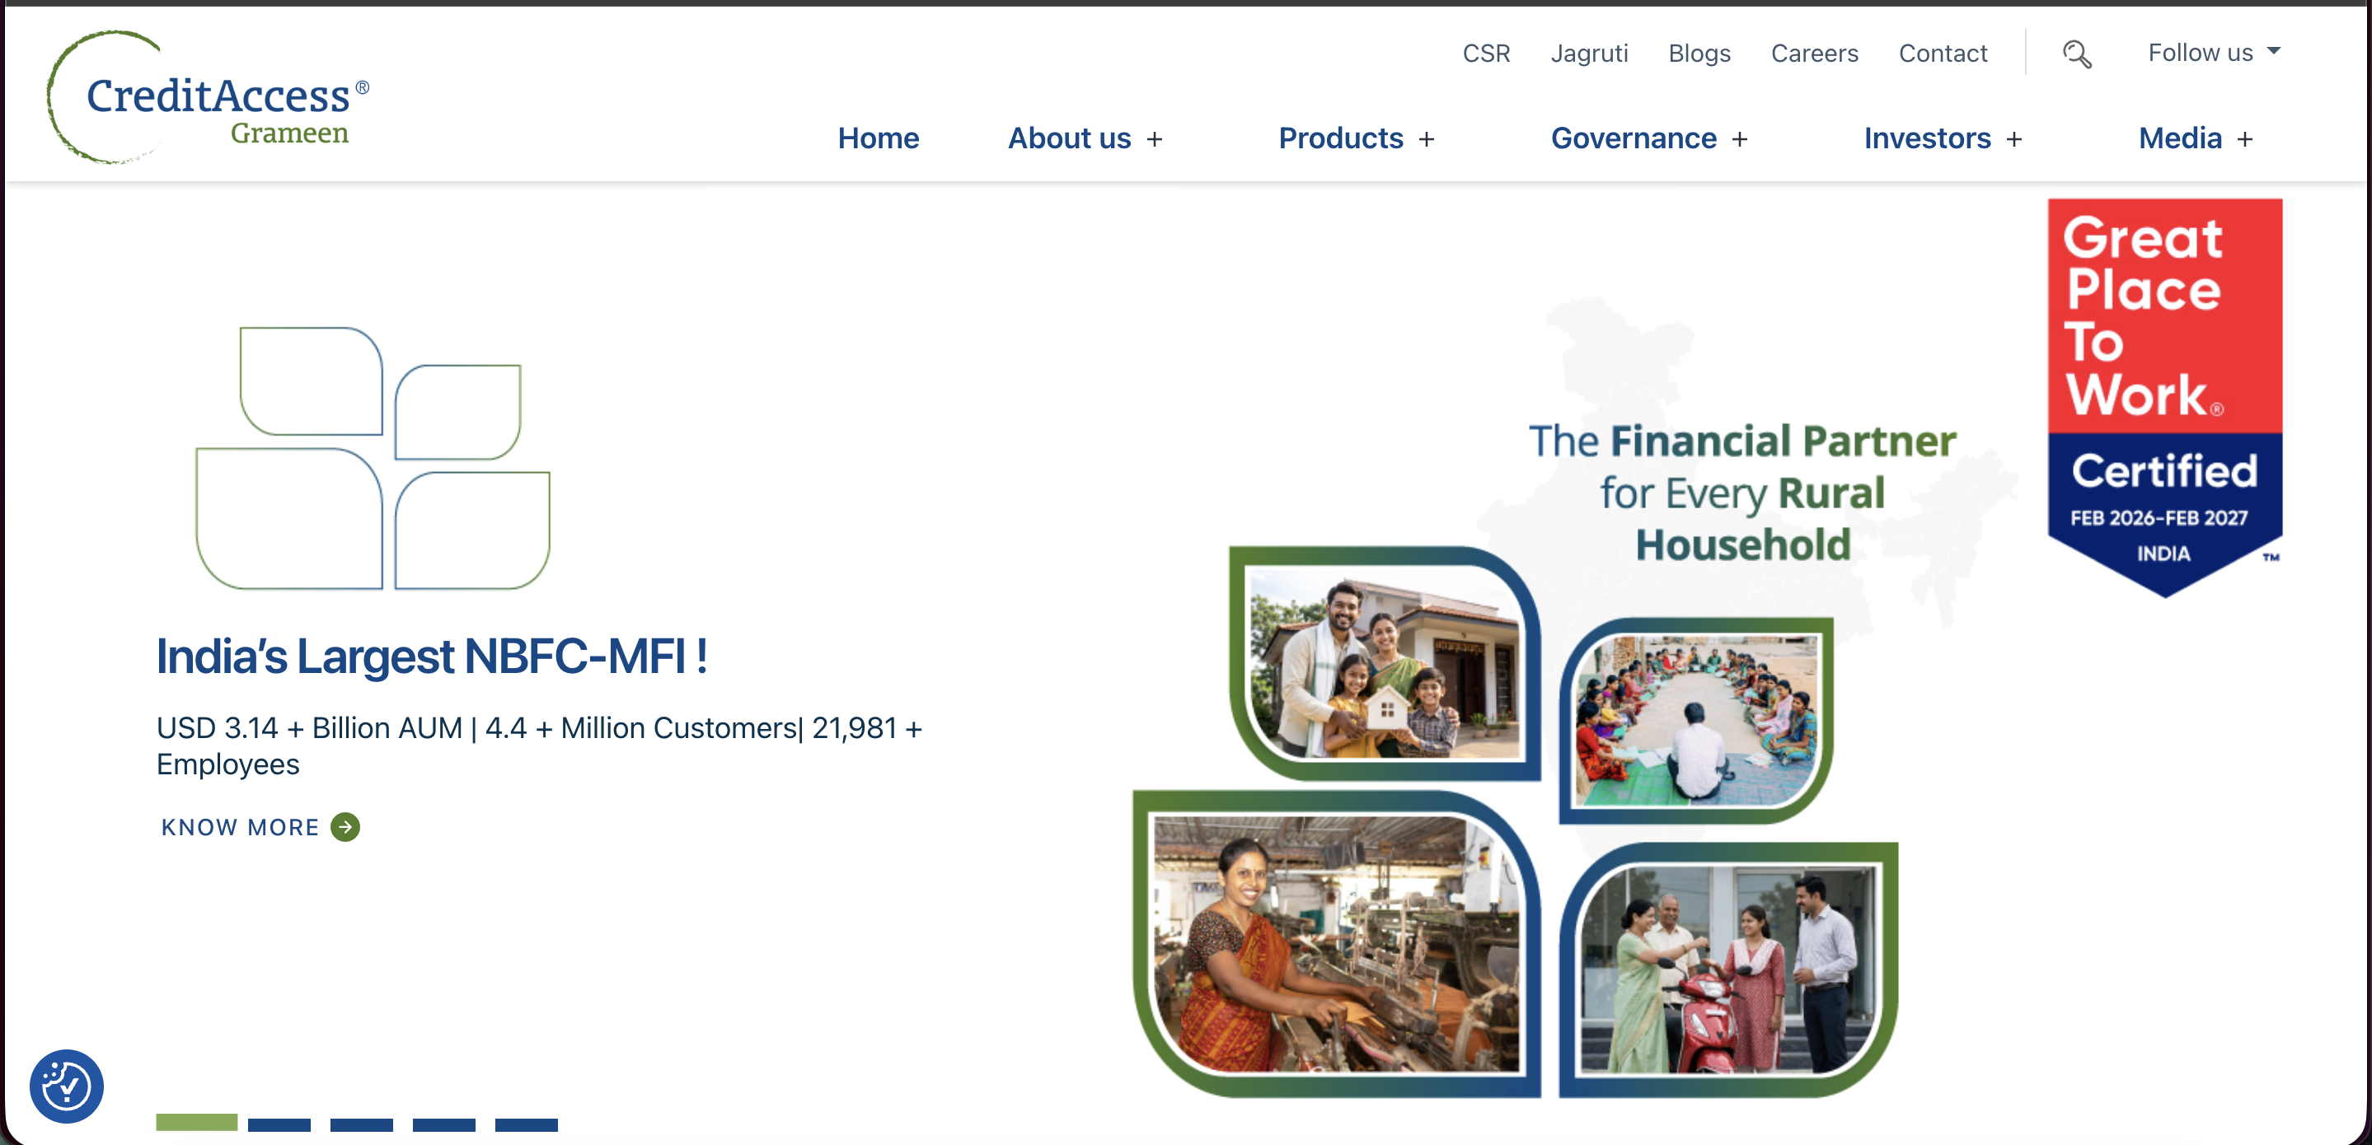Viewport: 2372px width, 1145px height.
Task: Expand the Investors plus sign
Action: click(2013, 139)
